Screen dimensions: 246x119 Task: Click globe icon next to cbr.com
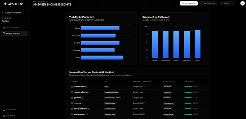(x=72, y=103)
